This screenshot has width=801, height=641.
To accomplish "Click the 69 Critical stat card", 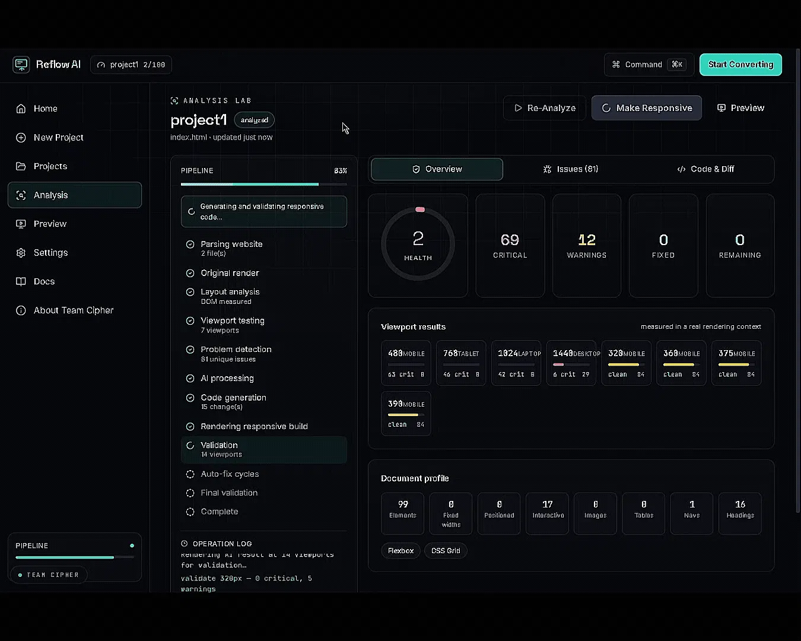I will (x=510, y=246).
